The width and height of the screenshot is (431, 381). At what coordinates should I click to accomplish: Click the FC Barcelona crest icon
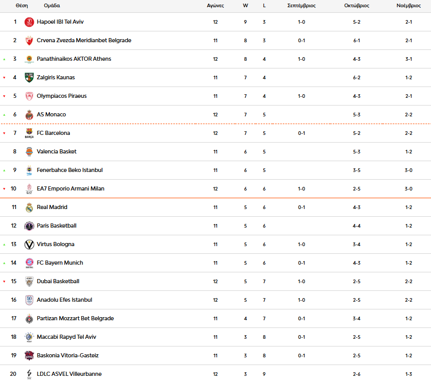(x=29, y=133)
